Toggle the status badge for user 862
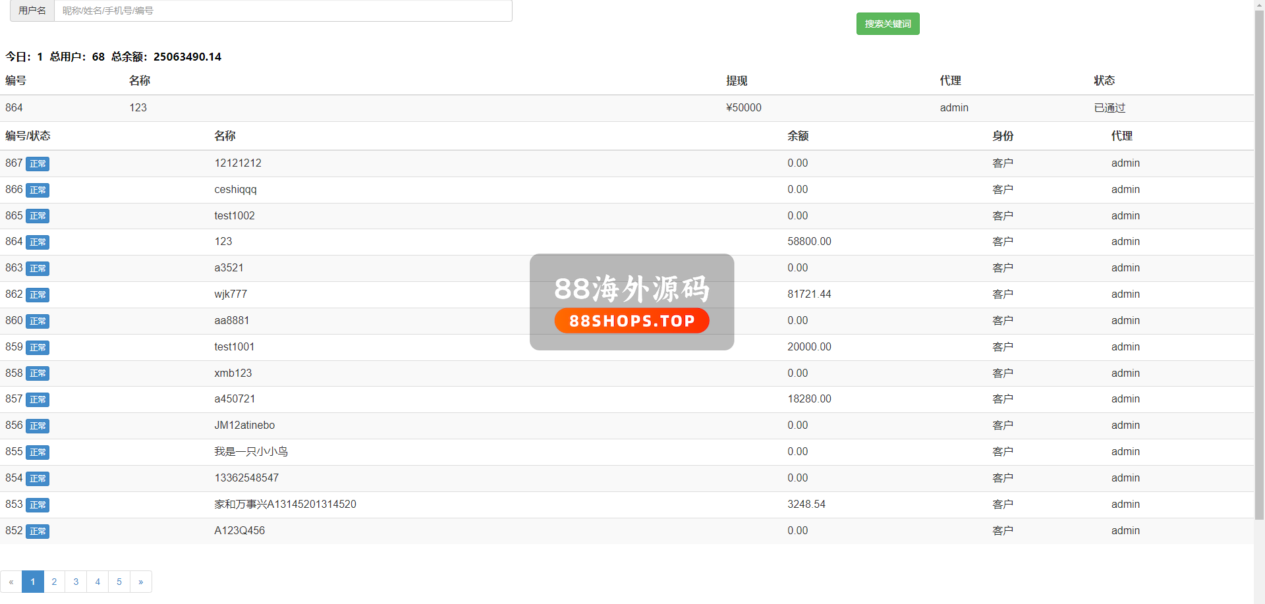1265x604 pixels. [x=38, y=295]
